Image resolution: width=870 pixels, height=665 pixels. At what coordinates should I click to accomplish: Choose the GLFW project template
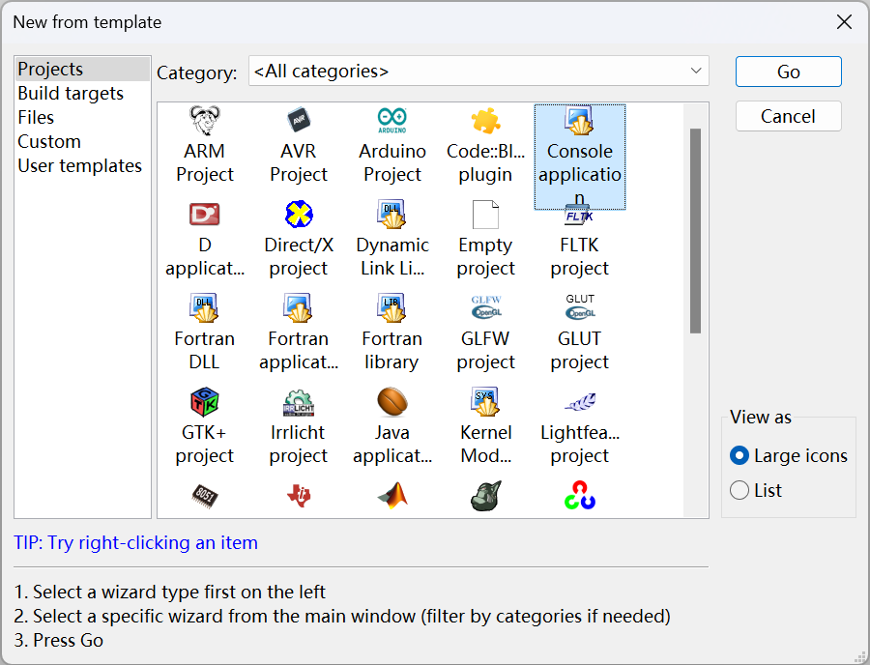click(485, 332)
